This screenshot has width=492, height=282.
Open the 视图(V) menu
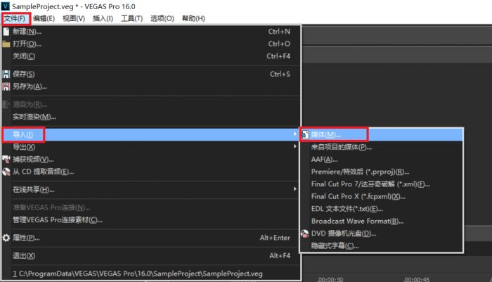[x=74, y=18]
